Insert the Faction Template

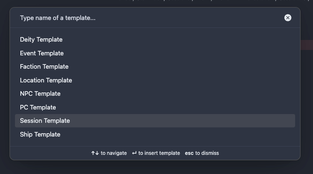44,67
